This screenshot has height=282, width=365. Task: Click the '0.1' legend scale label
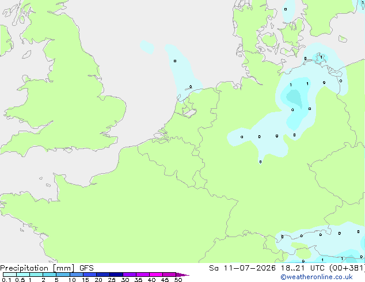[6, 280]
